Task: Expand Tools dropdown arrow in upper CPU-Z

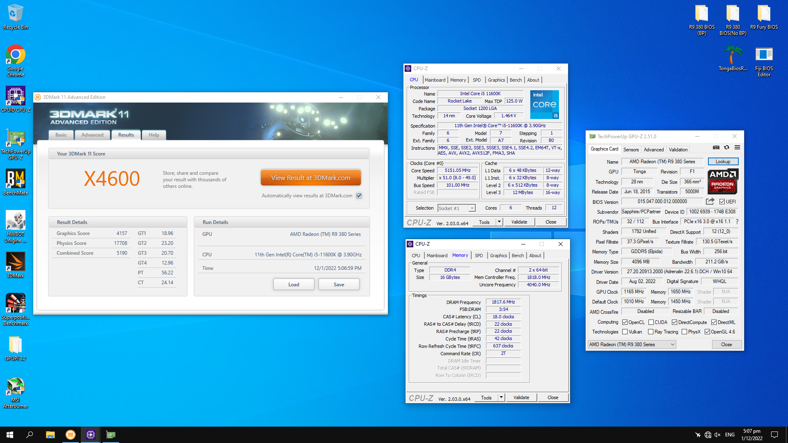Action: (x=499, y=222)
